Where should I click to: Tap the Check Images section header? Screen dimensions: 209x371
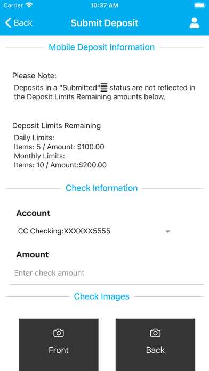(x=101, y=296)
